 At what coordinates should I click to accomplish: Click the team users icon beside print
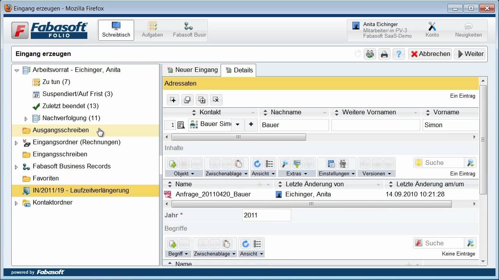370,54
